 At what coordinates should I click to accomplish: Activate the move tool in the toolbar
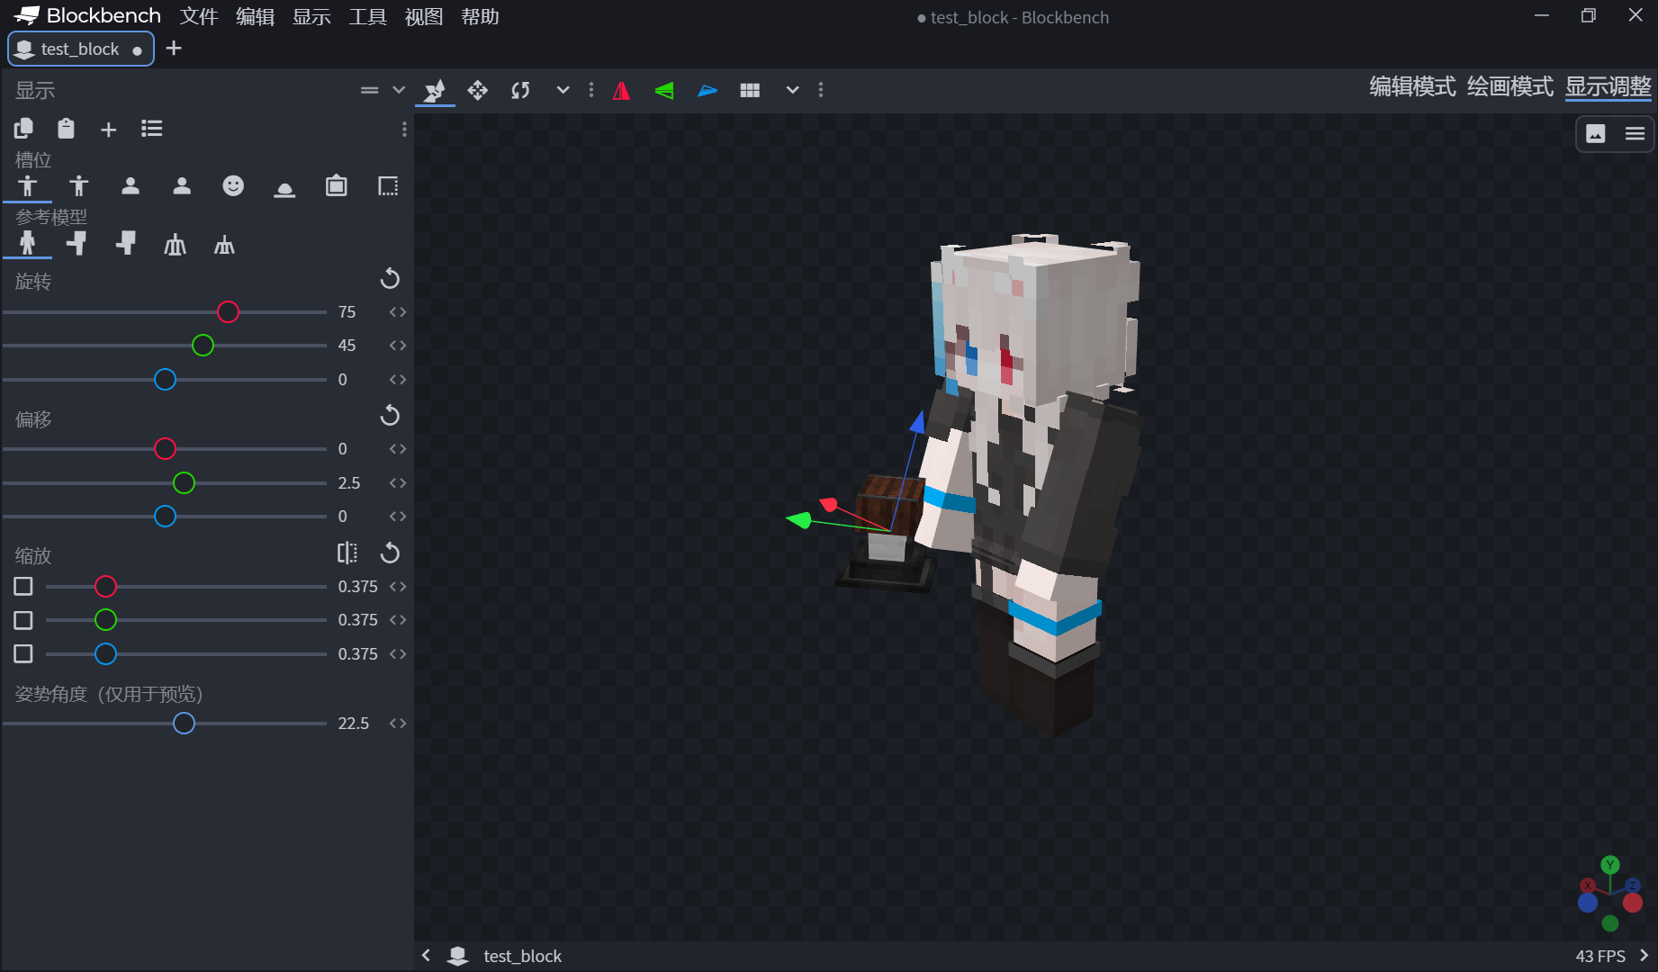click(477, 90)
